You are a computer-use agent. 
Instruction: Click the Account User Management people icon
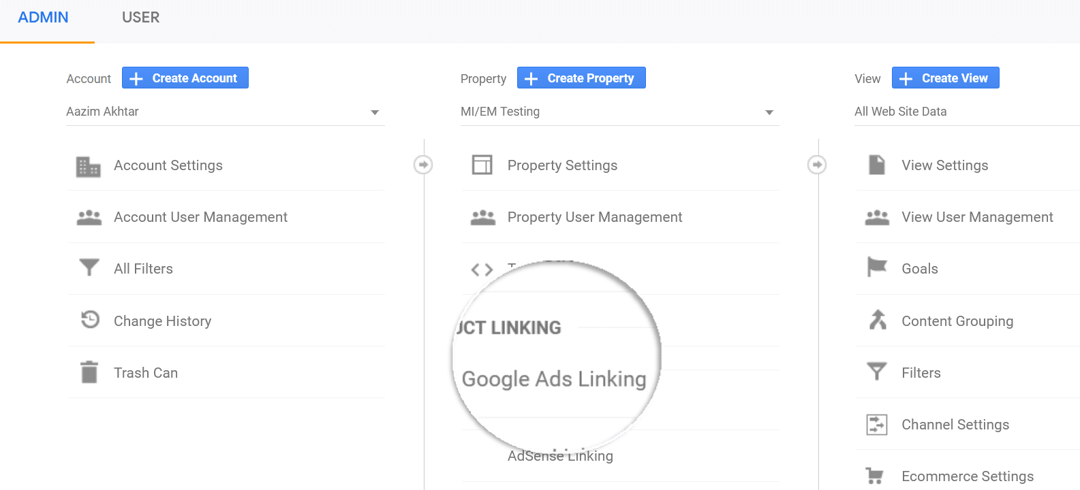coord(89,218)
